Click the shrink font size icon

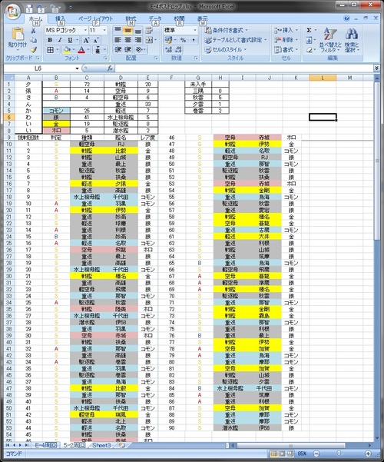(96, 40)
